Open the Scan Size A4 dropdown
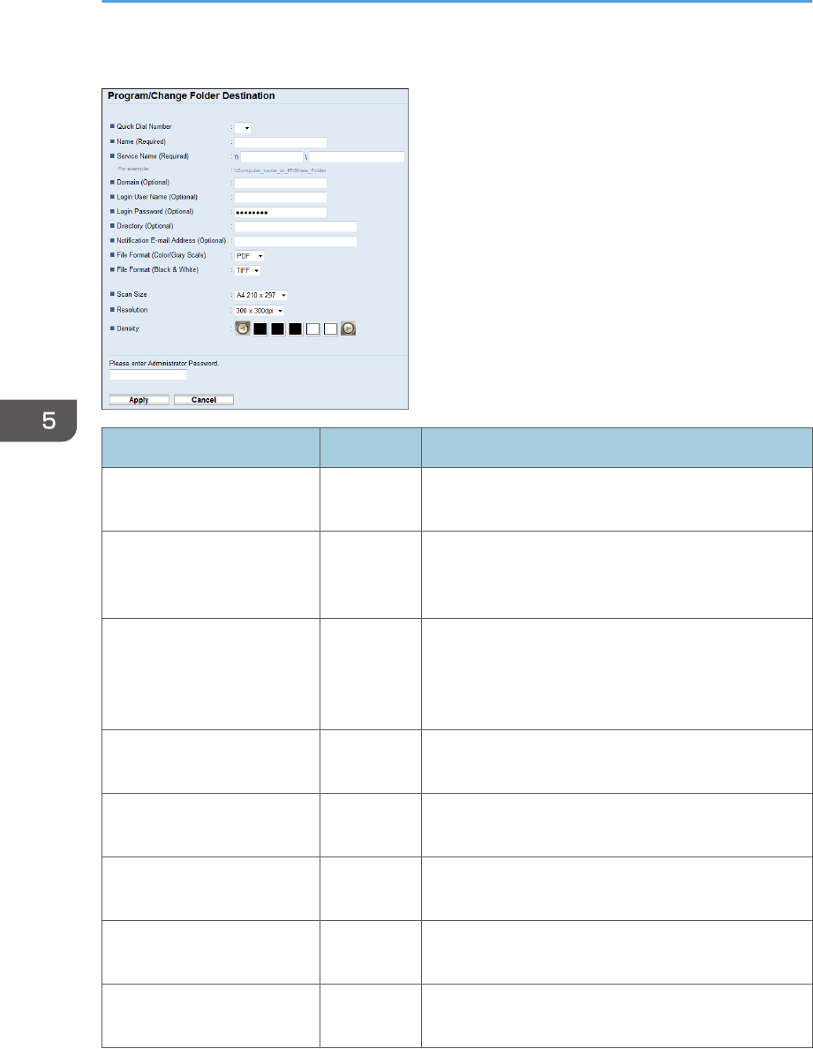813x1049 pixels. [260, 295]
